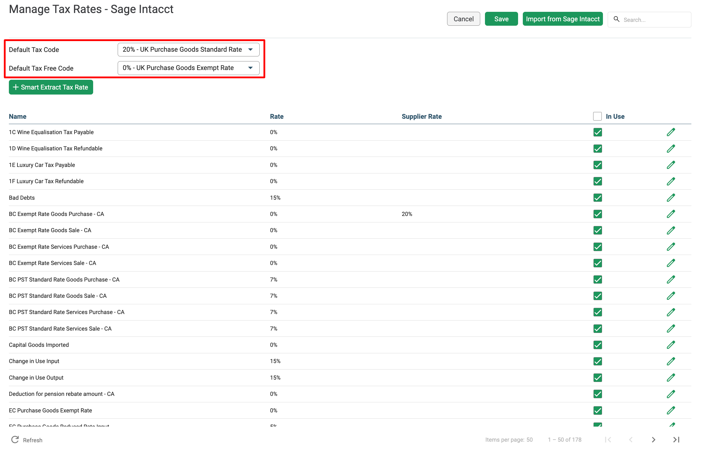Click the Capital Goods Imported name
702x452 pixels.
tap(39, 345)
